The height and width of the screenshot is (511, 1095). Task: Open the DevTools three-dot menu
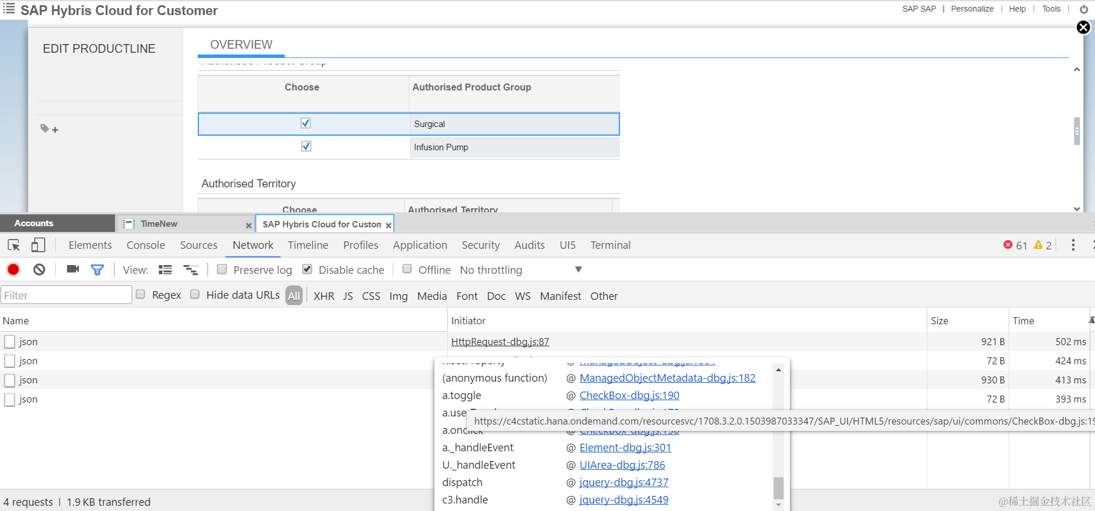click(x=1073, y=245)
